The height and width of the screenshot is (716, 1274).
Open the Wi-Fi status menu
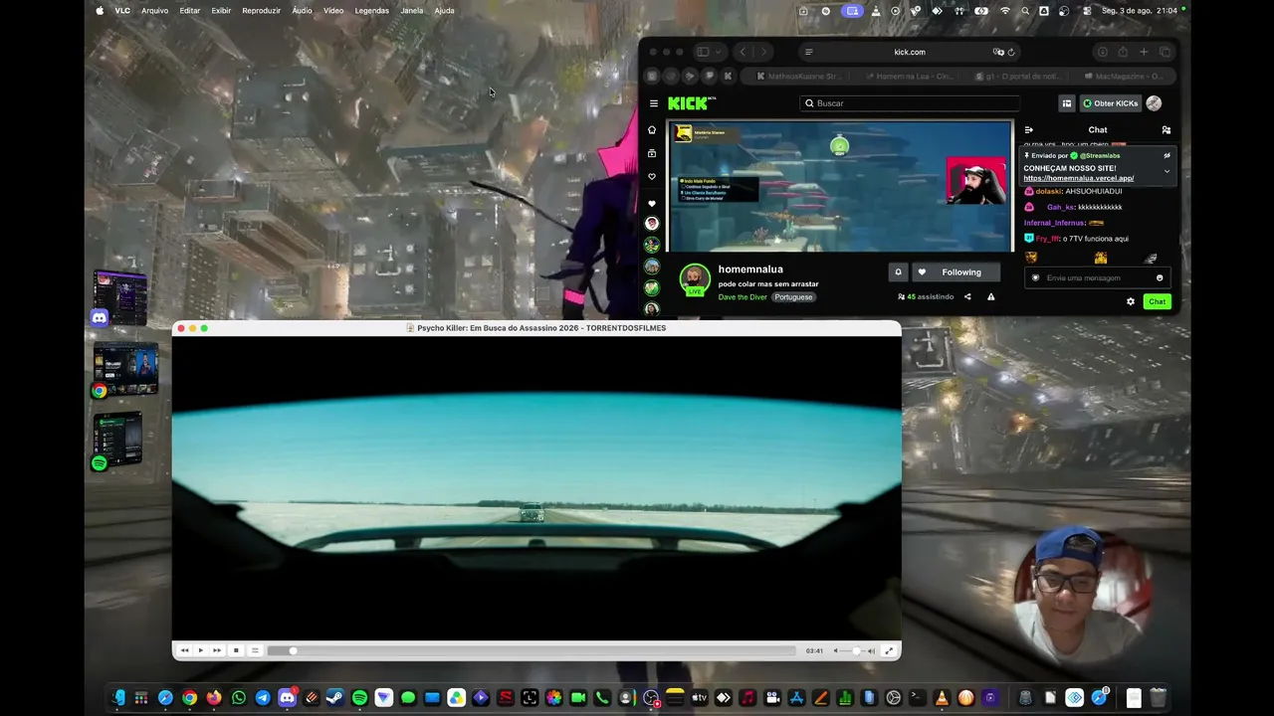[1004, 11]
